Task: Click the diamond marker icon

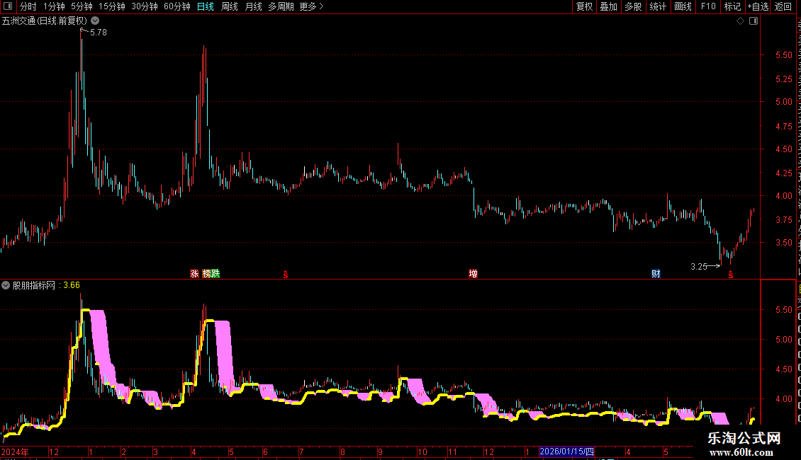Action: [740, 21]
